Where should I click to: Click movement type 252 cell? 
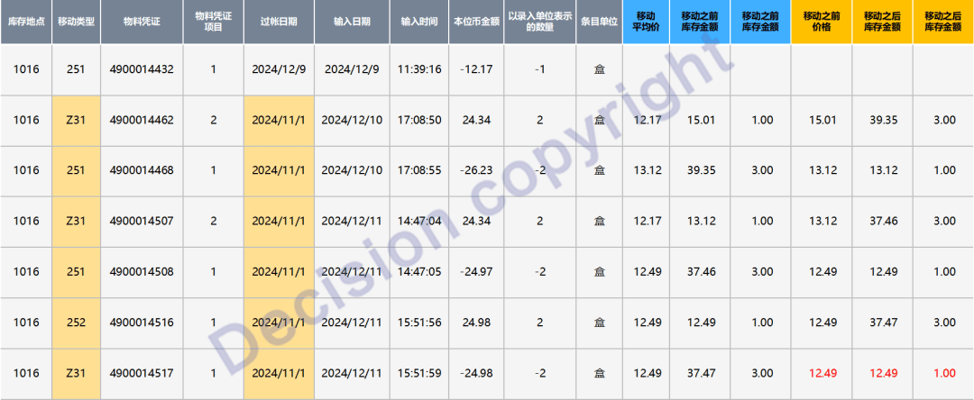tap(76, 323)
